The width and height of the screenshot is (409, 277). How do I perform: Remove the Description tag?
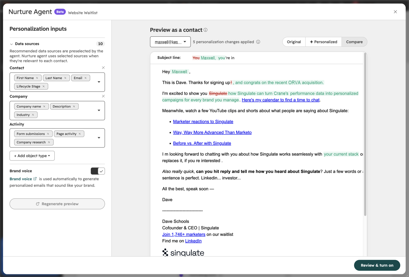(x=74, y=106)
